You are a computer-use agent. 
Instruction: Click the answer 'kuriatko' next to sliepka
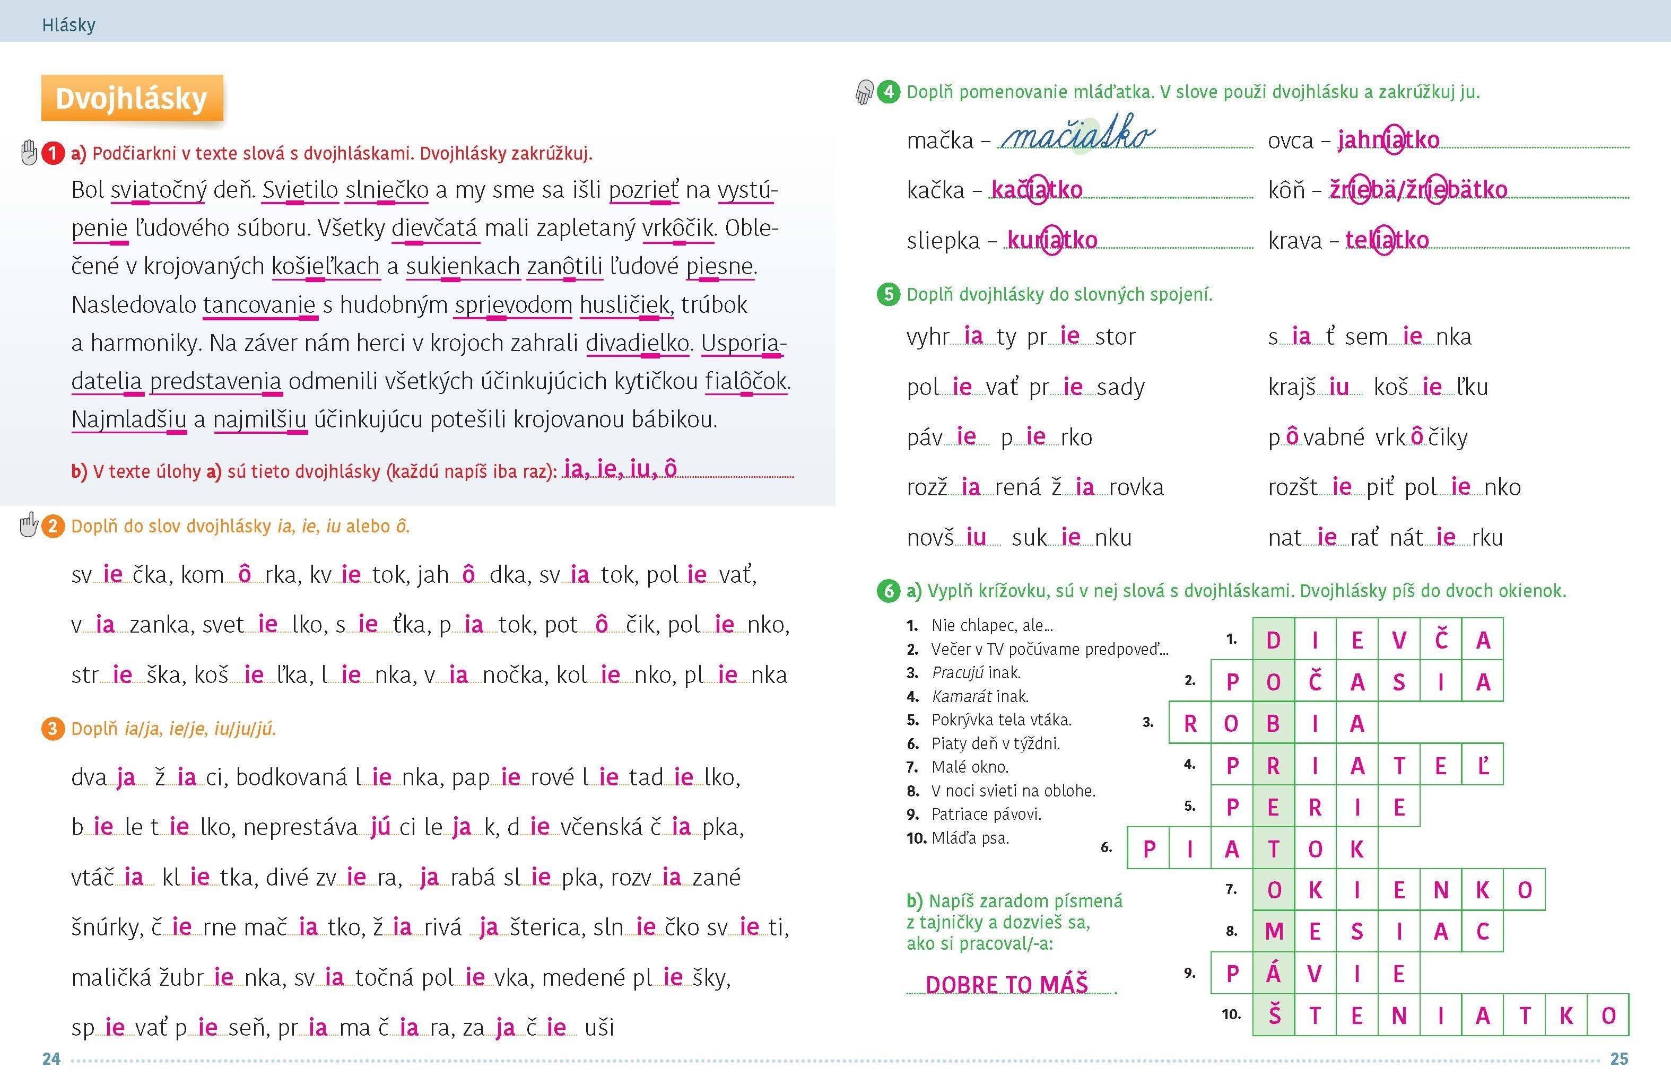click(x=1052, y=240)
